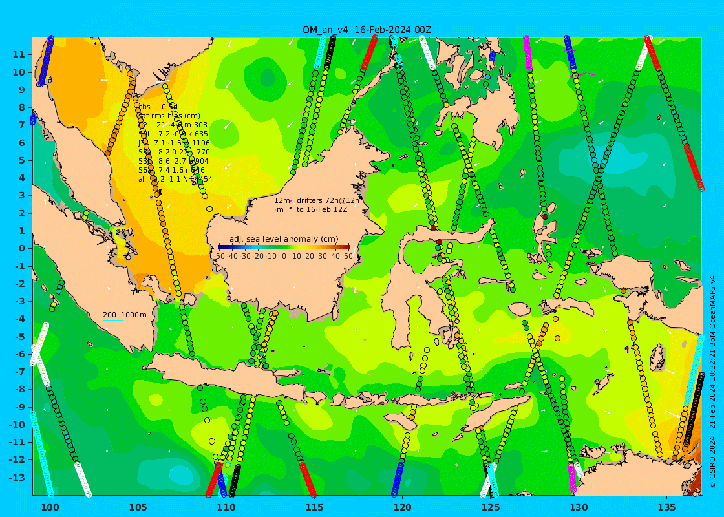
Task: Click the cyan line under the 200 1000m label
Action: click(113, 320)
